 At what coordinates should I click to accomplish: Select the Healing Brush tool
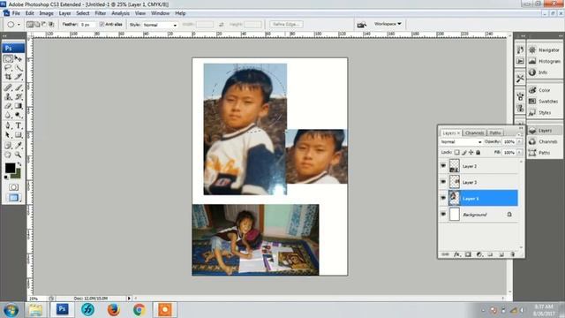(x=8, y=87)
